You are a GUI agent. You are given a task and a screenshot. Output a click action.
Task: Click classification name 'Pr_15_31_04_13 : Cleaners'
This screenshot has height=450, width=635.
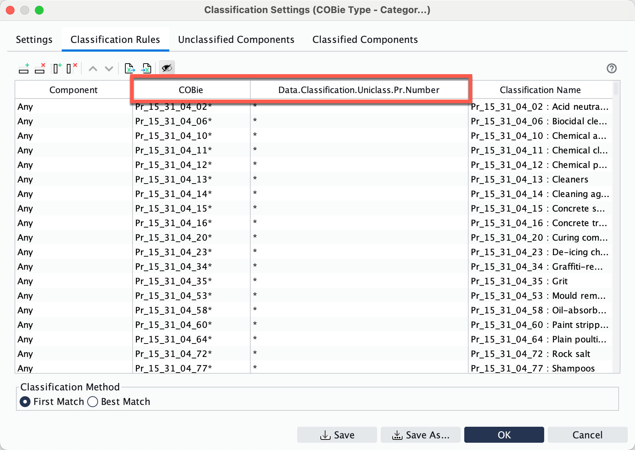(541, 179)
